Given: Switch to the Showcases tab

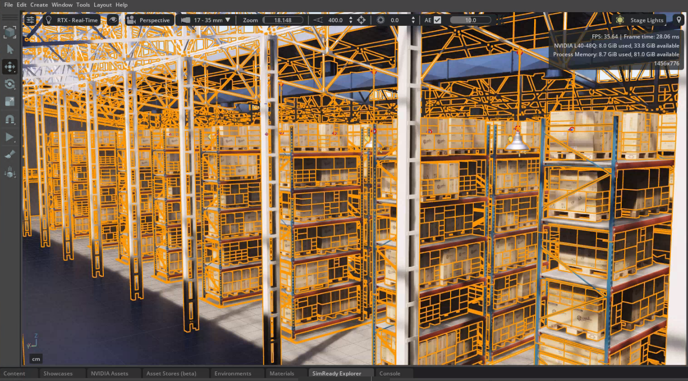Looking at the screenshot, I should (x=58, y=373).
